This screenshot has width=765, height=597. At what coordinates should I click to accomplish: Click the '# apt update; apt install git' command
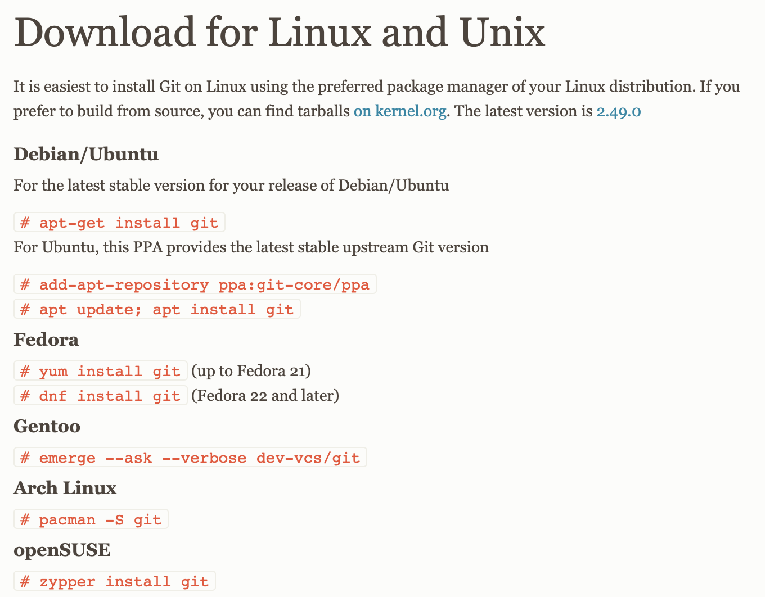[x=157, y=309]
